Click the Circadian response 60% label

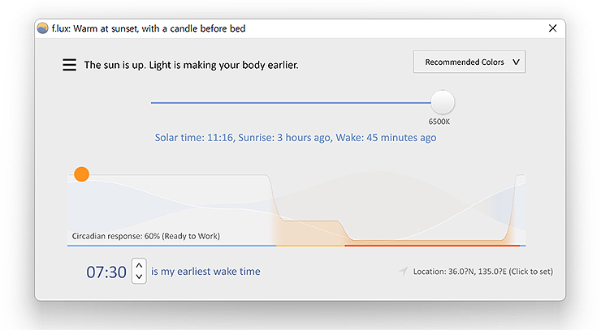[145, 236]
